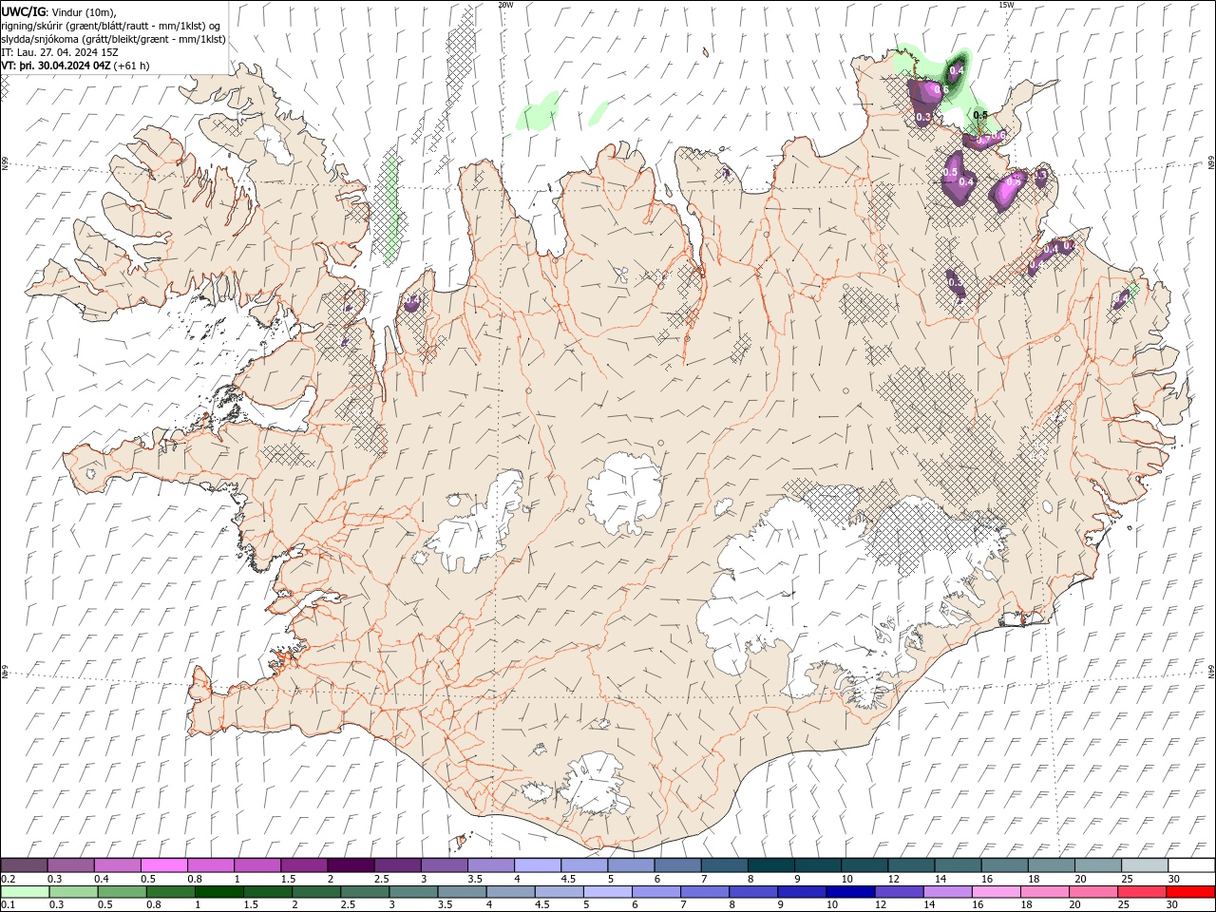Pick the rain legend swatch labeled 0.5
The width and height of the screenshot is (1216, 912).
(x=122, y=892)
